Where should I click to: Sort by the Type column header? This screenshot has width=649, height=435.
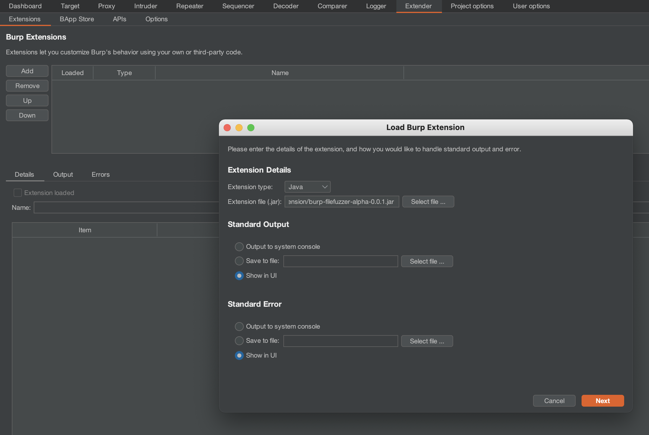pyautogui.click(x=124, y=73)
